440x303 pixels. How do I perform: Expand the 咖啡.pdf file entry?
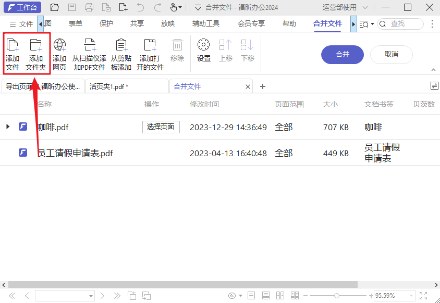click(x=8, y=127)
